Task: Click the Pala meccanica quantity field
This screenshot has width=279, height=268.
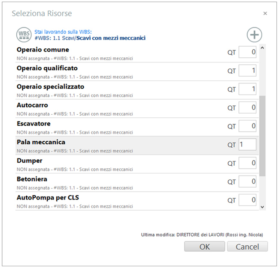Action: coord(247,144)
